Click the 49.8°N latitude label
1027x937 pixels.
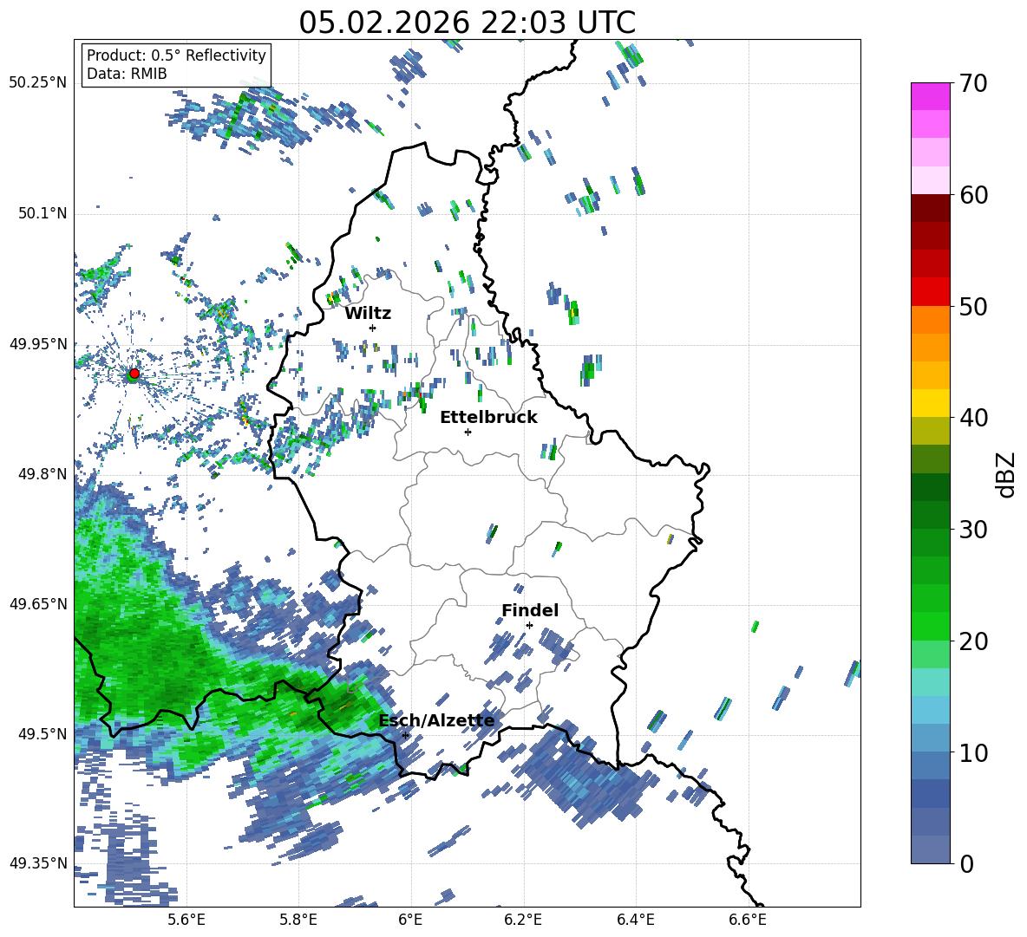tap(43, 474)
